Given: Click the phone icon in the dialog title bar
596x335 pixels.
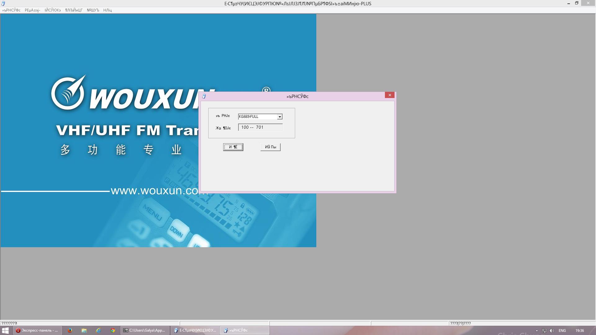Looking at the screenshot, I should click(x=204, y=96).
